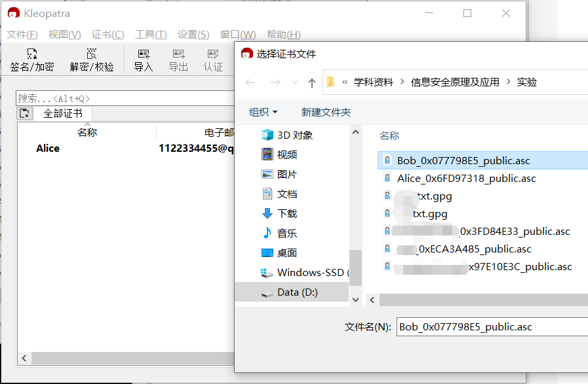Click Alice's email 1122334455@q cell
Screen dimensions: 588x384
point(196,148)
